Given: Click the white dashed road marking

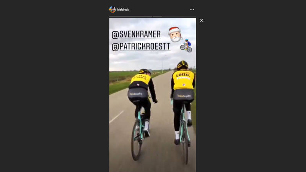Looking at the screenshot, I should [x=117, y=117].
